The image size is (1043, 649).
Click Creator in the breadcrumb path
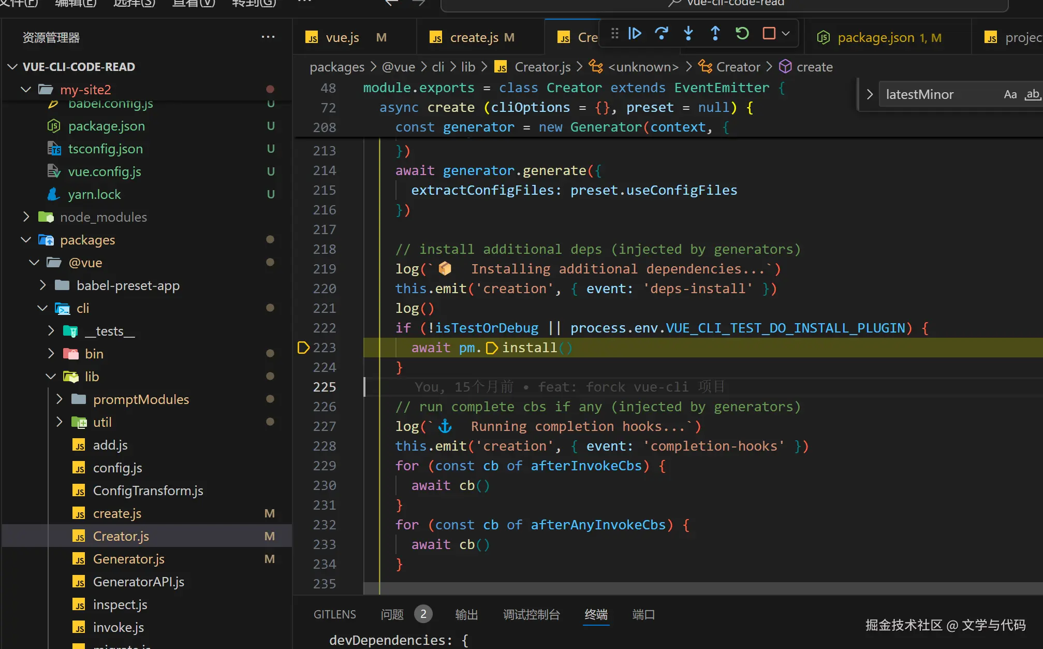click(x=738, y=67)
